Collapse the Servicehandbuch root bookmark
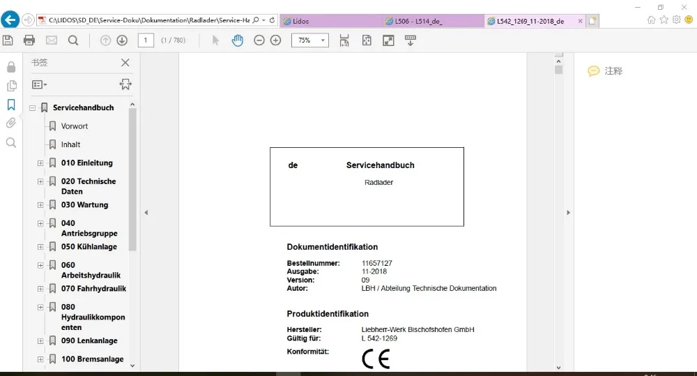 [x=33, y=107]
